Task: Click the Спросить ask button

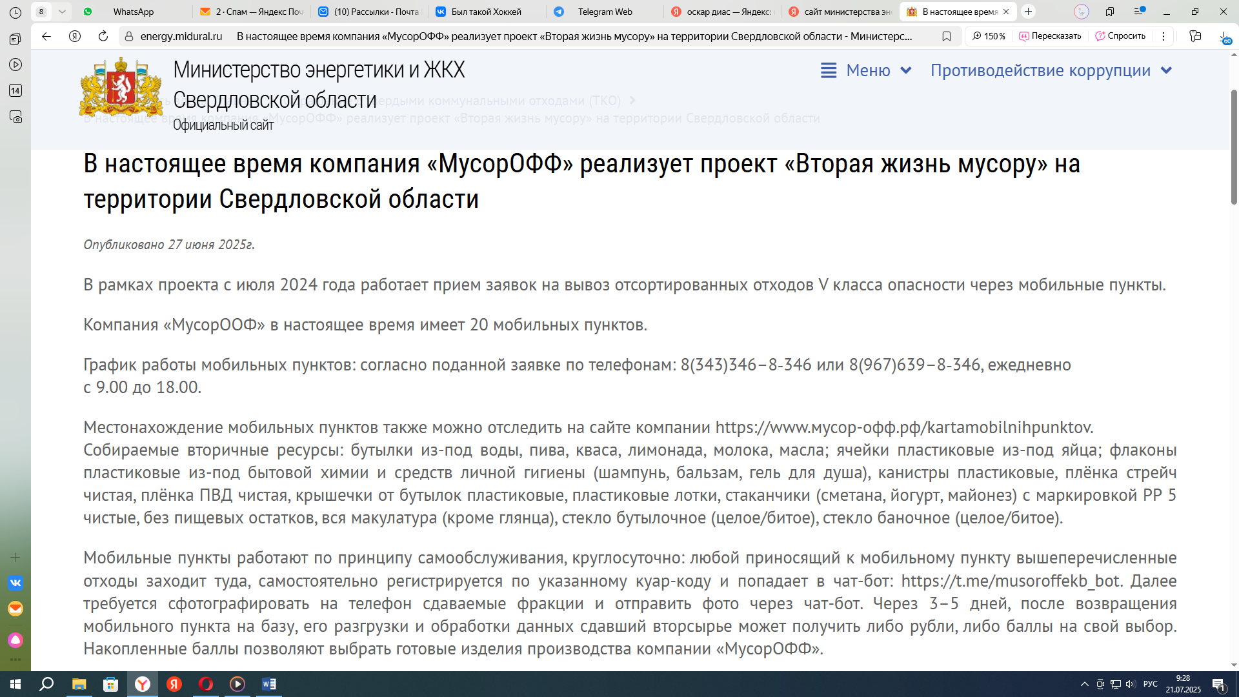Action: click(1120, 36)
